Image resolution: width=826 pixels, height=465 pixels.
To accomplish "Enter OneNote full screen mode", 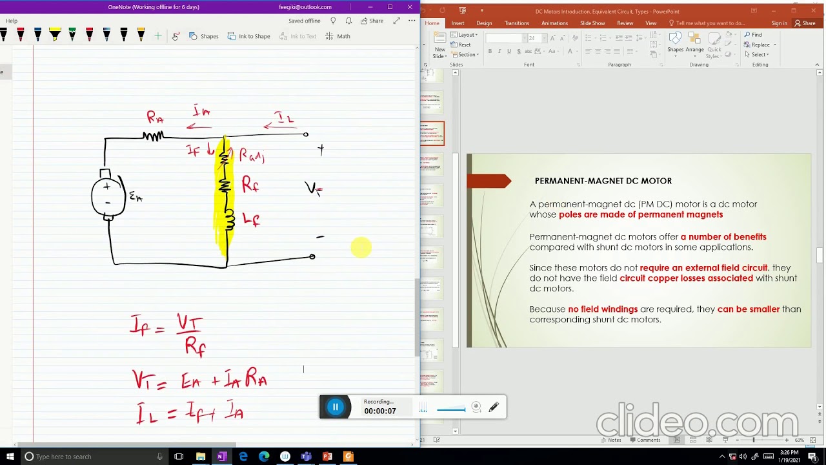I will [396, 21].
